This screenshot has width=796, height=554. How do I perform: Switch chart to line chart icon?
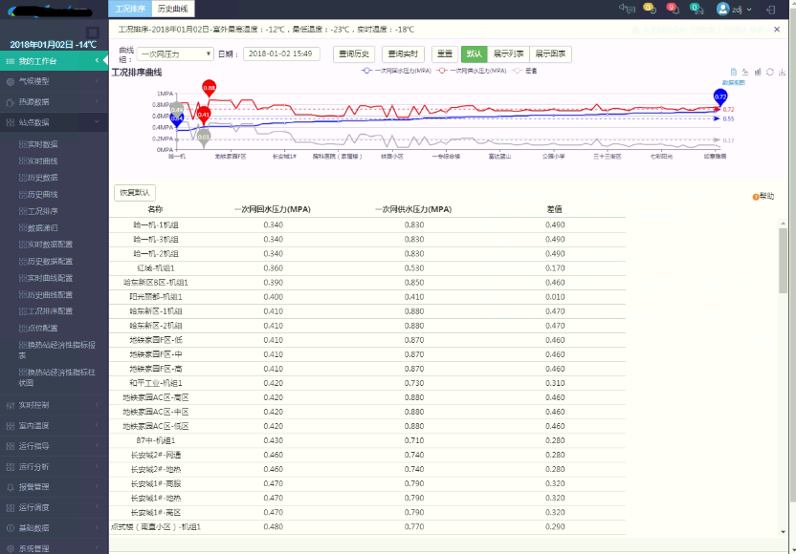pyautogui.click(x=745, y=72)
